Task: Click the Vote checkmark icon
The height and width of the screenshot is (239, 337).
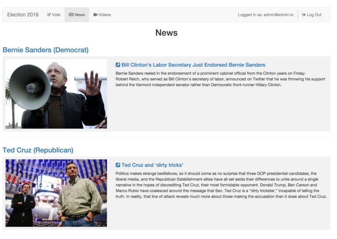Action: pyautogui.click(x=49, y=15)
